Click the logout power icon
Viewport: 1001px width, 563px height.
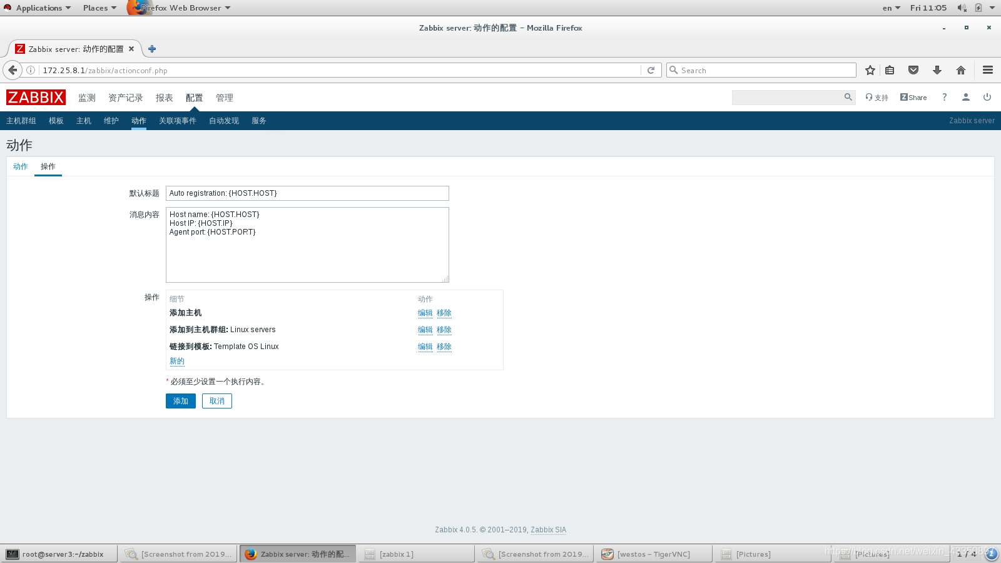(x=987, y=97)
